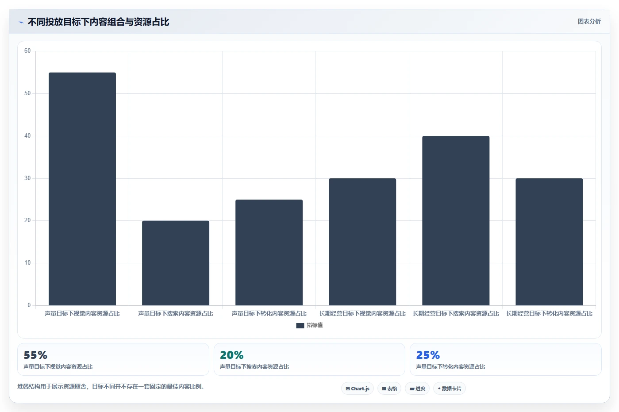Toggle the 指标值 legend swatch
619x412 pixels.
tap(300, 325)
